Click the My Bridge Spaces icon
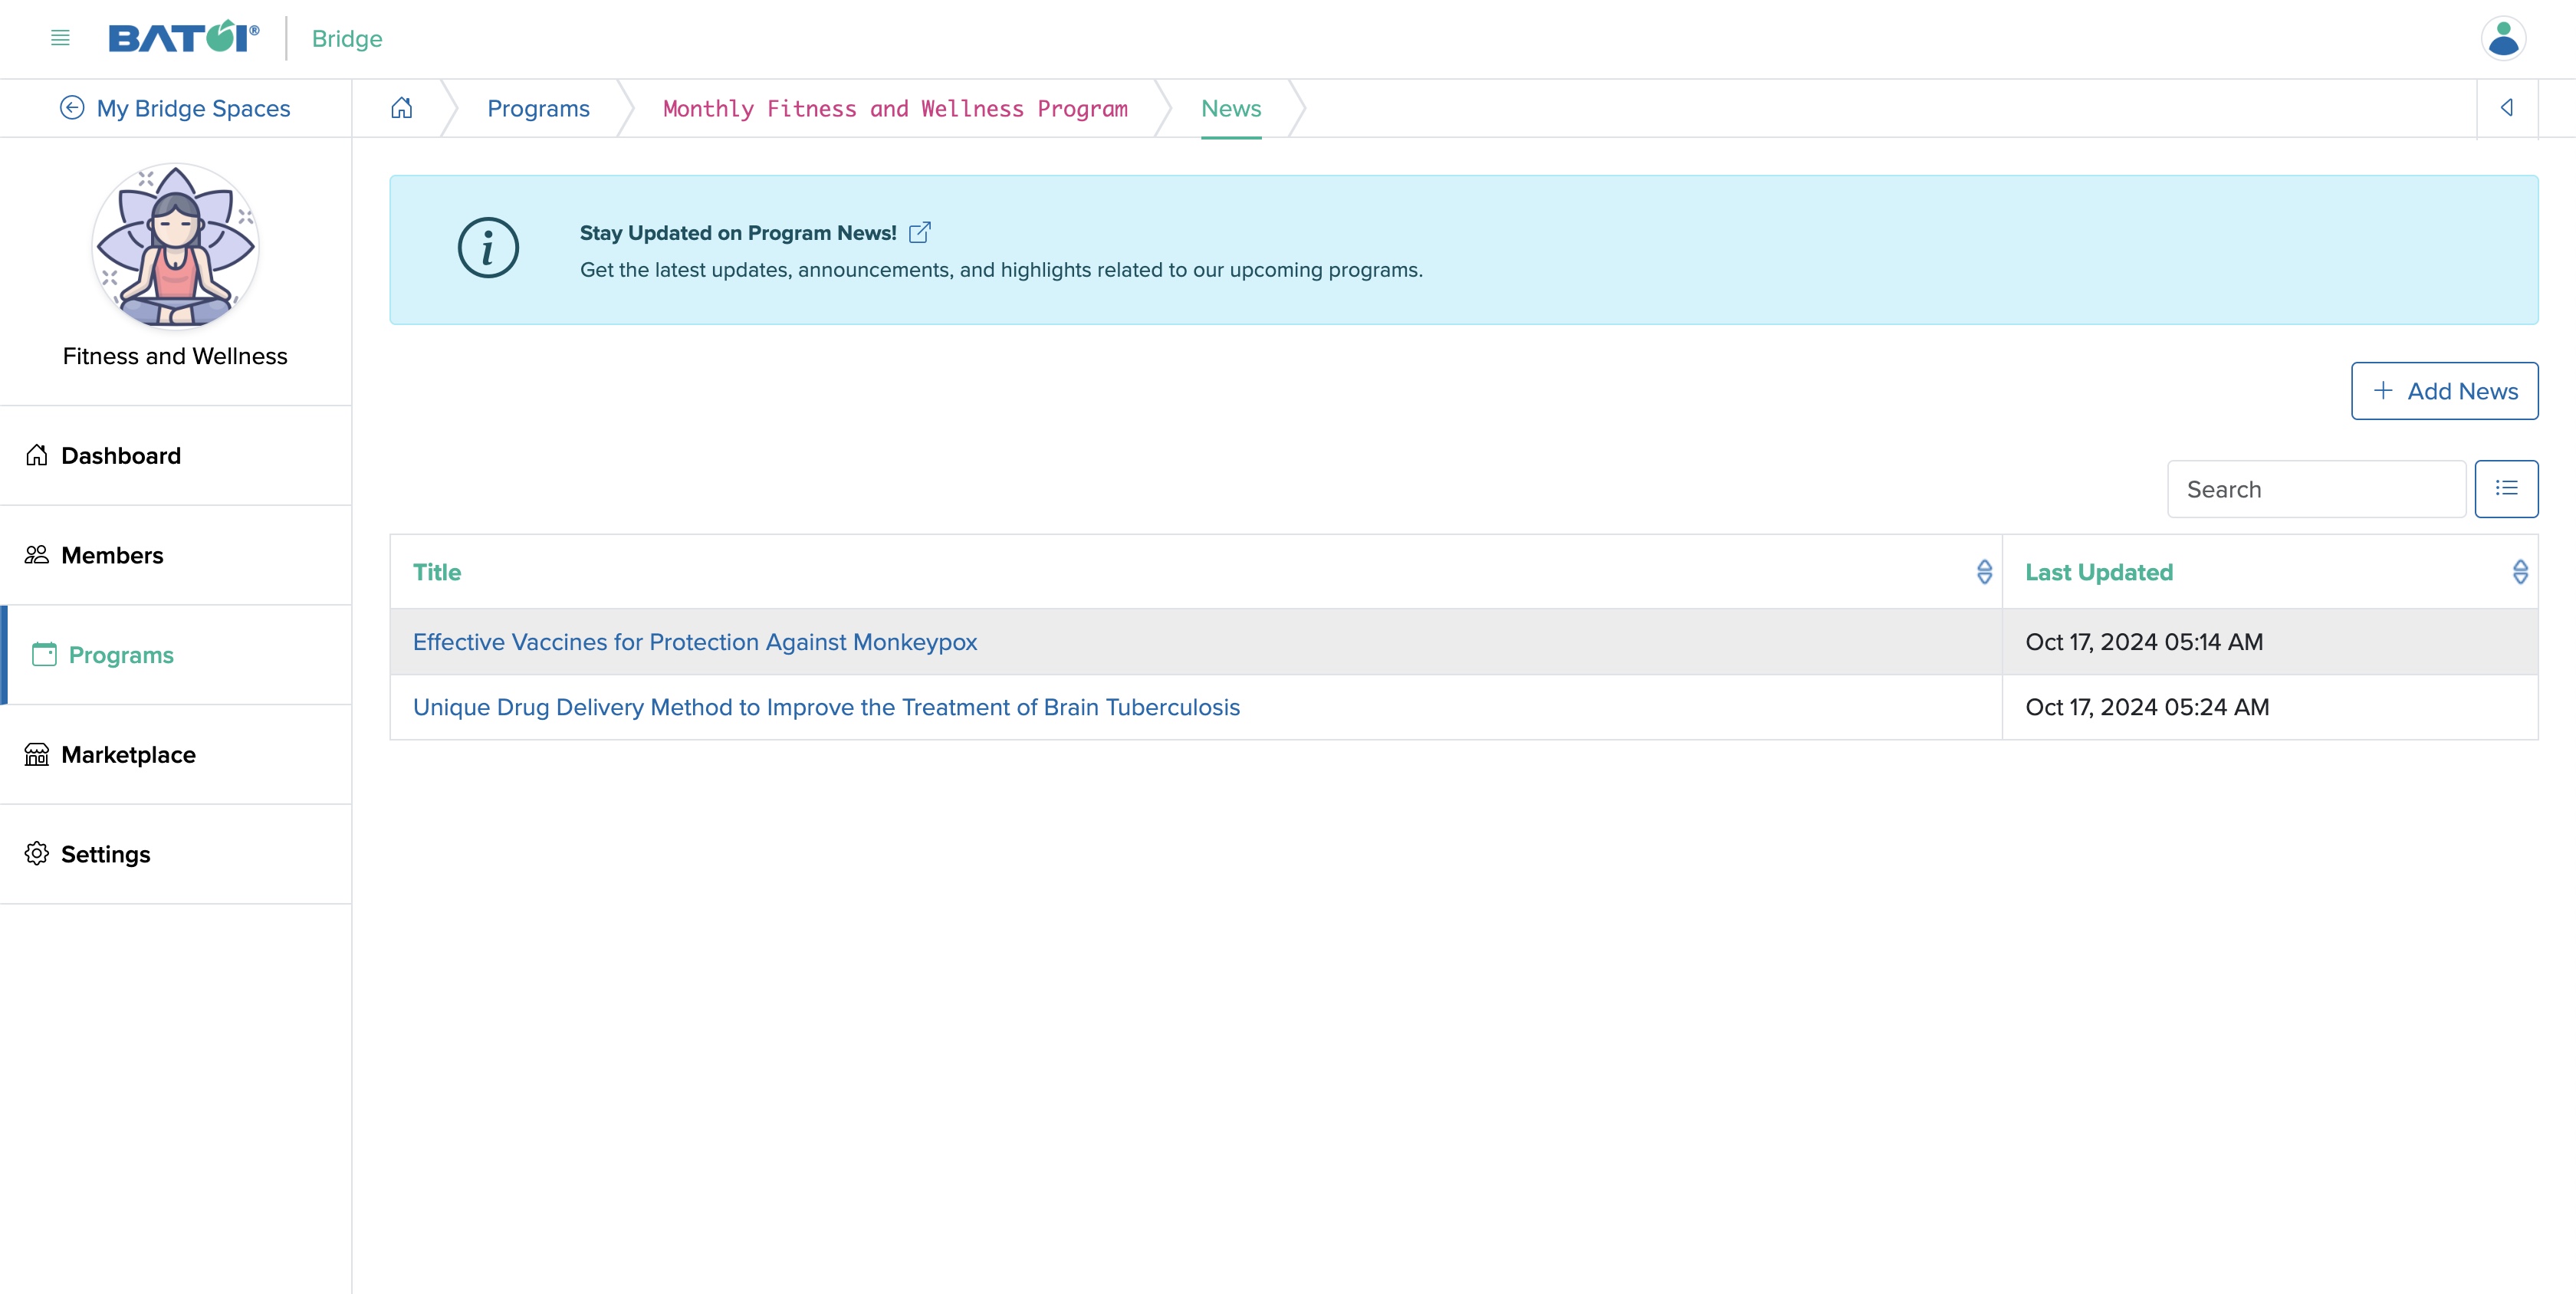This screenshot has width=2576, height=1294. (69, 107)
